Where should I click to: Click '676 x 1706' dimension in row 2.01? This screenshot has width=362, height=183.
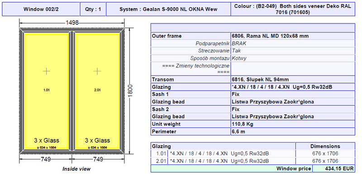[325, 161]
